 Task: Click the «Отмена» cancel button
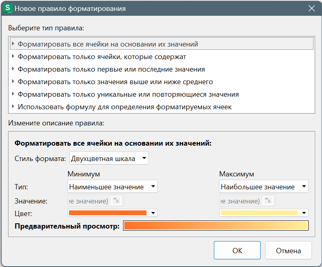point(288,250)
